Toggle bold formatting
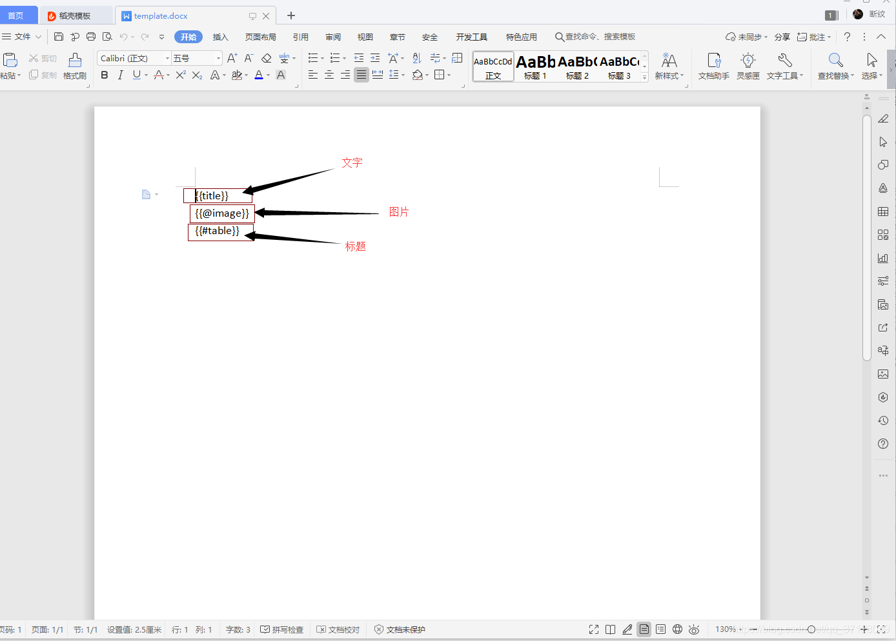The width and height of the screenshot is (896, 641). pos(105,75)
